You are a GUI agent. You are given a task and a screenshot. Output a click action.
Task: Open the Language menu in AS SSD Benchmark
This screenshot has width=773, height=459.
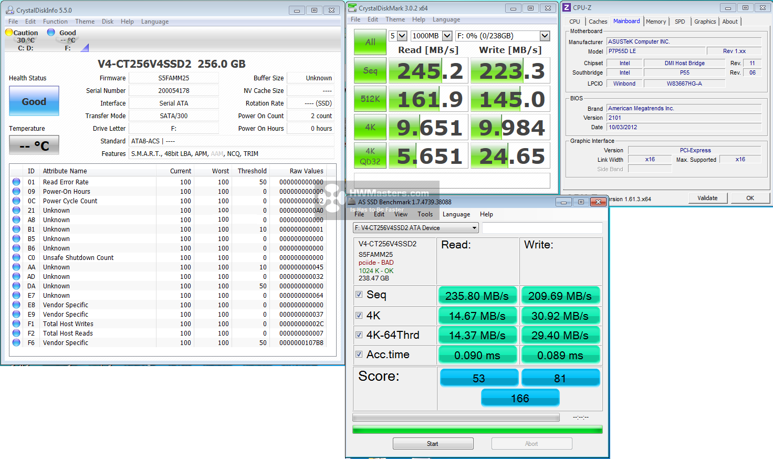tap(456, 214)
